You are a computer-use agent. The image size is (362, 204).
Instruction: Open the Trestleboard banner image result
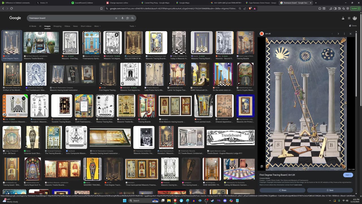click(x=231, y=137)
